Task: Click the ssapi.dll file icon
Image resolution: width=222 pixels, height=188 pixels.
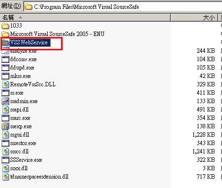Action: tap(5, 110)
